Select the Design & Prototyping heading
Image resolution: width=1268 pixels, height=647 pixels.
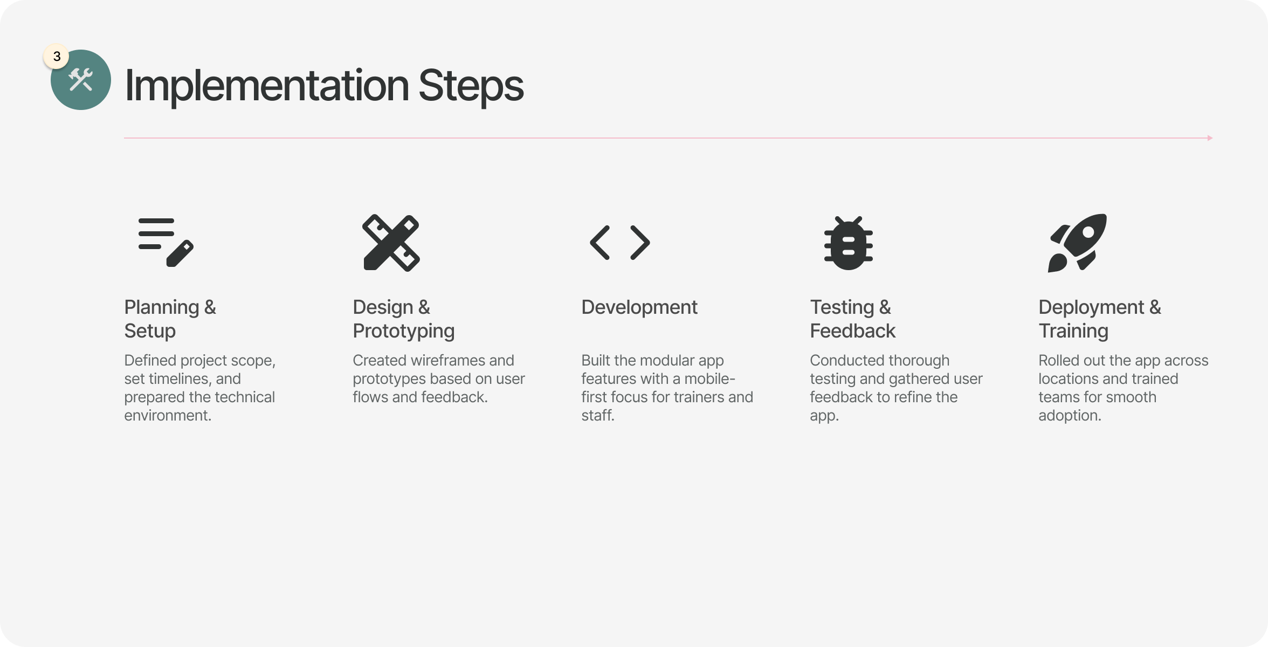(x=404, y=319)
